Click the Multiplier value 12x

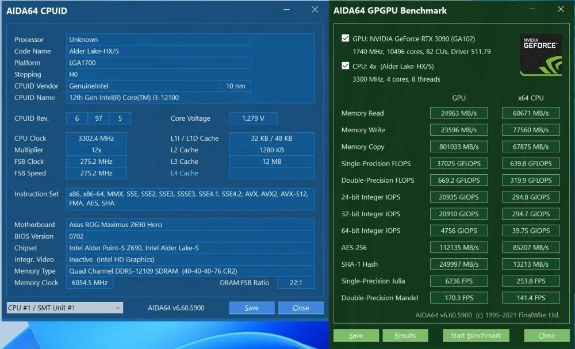point(96,150)
